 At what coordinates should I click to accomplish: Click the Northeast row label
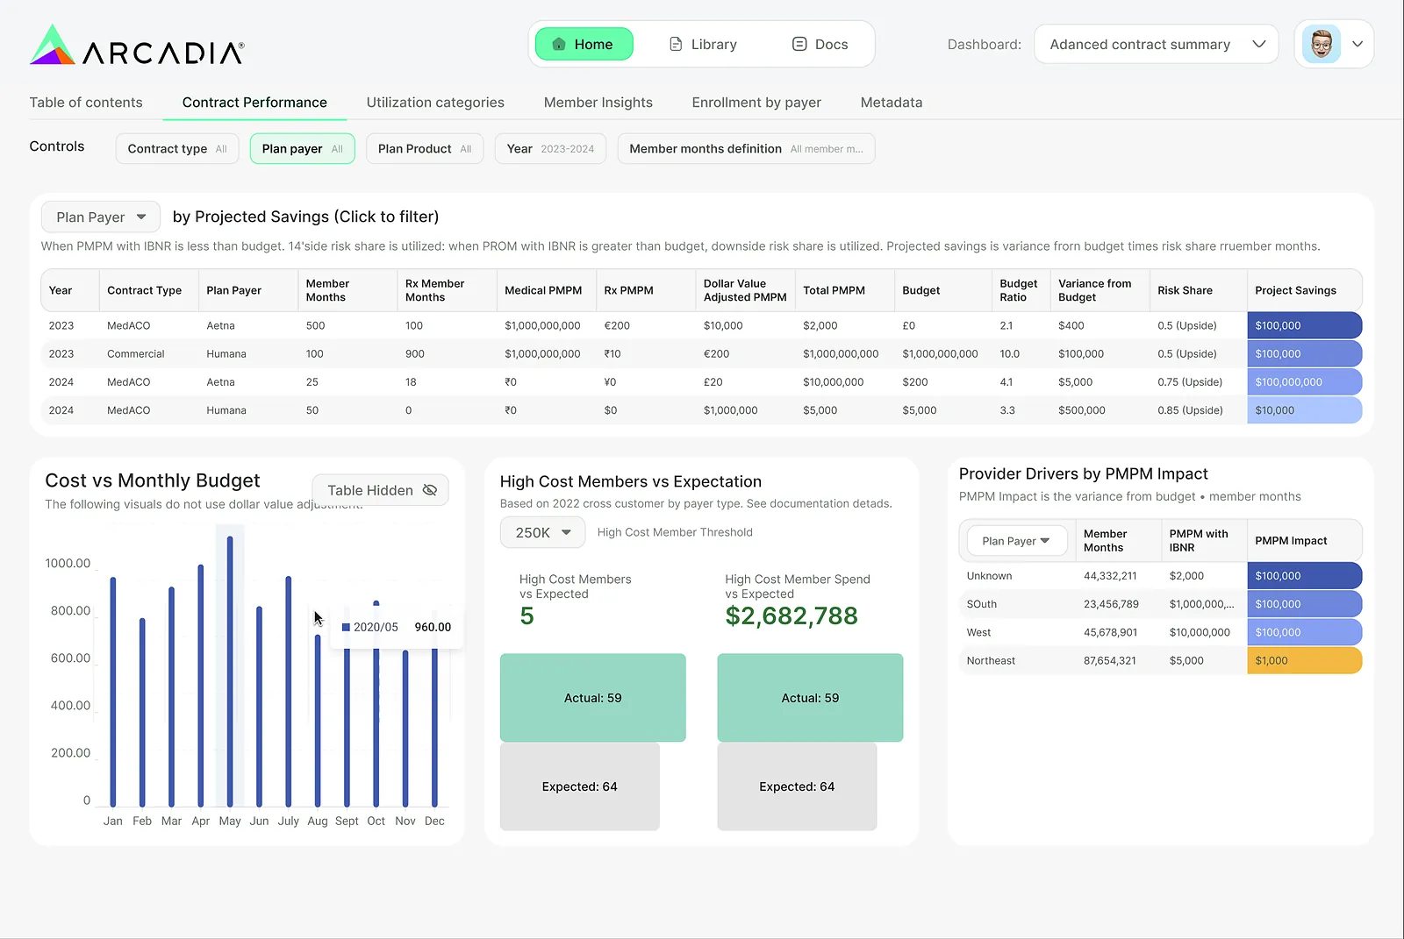pyautogui.click(x=991, y=661)
